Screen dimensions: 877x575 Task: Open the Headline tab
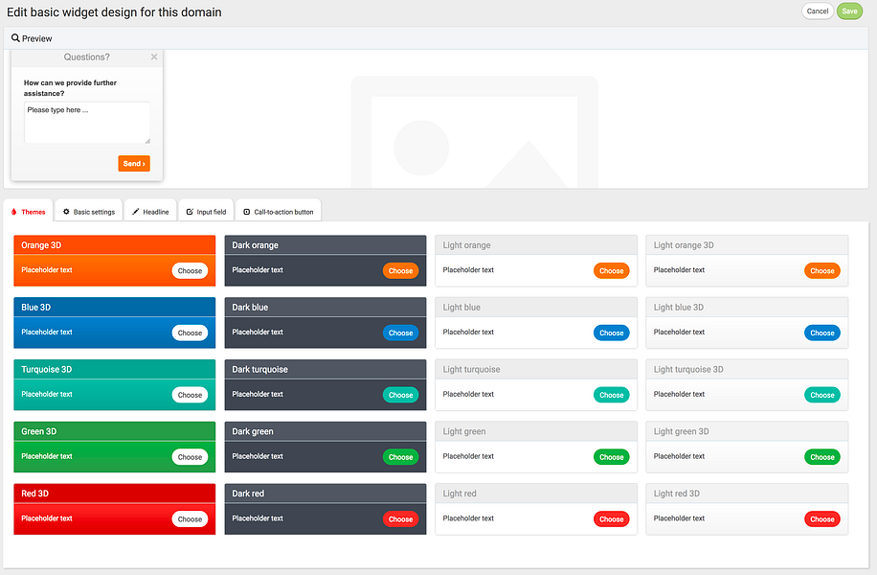pyautogui.click(x=150, y=211)
